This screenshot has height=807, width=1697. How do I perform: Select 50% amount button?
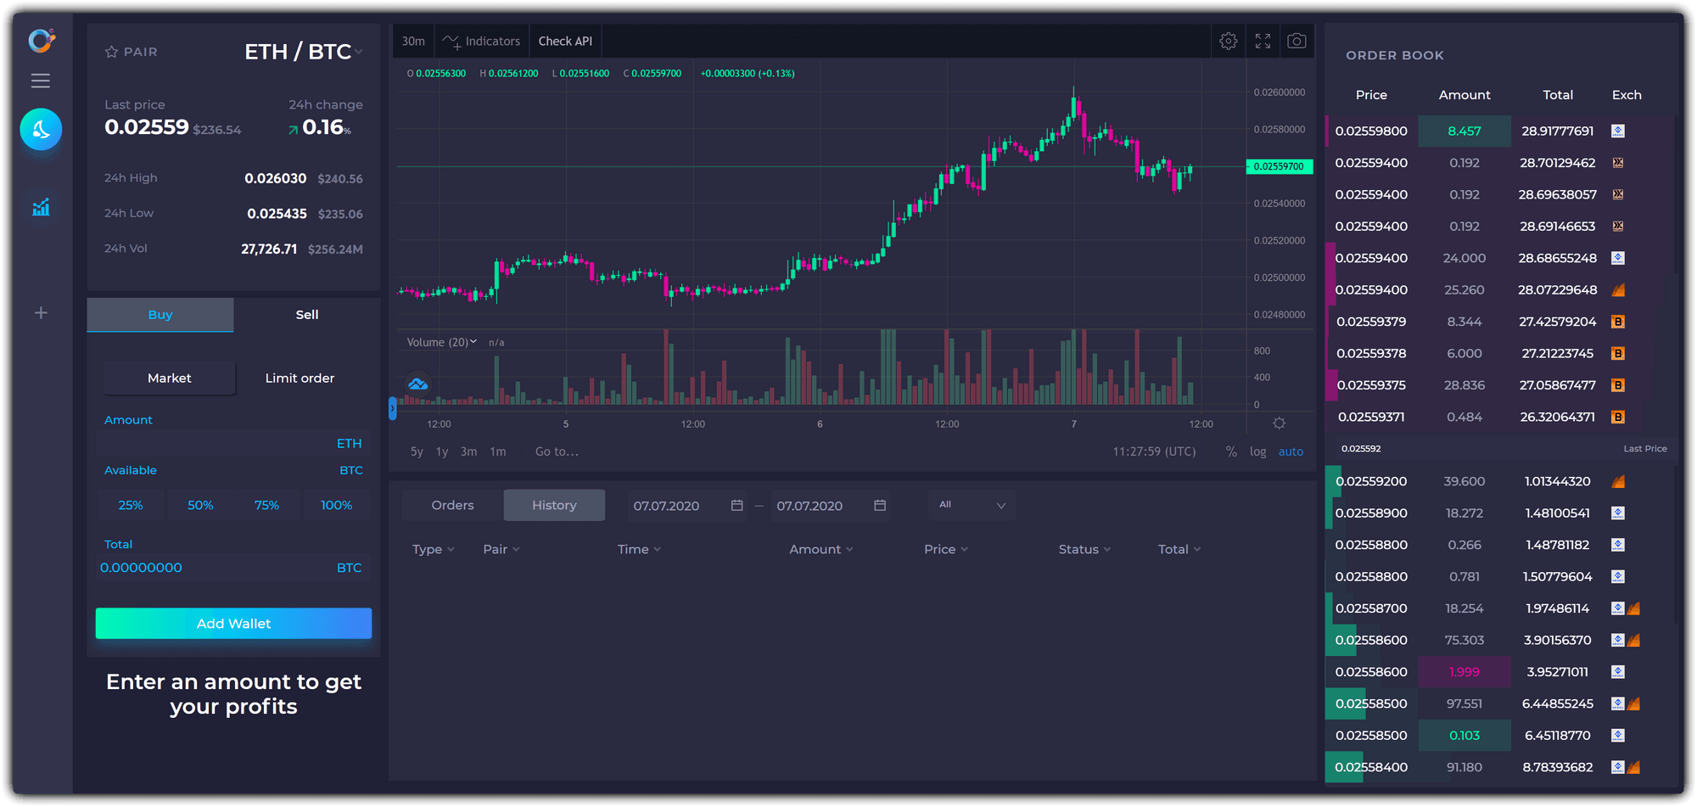point(200,505)
